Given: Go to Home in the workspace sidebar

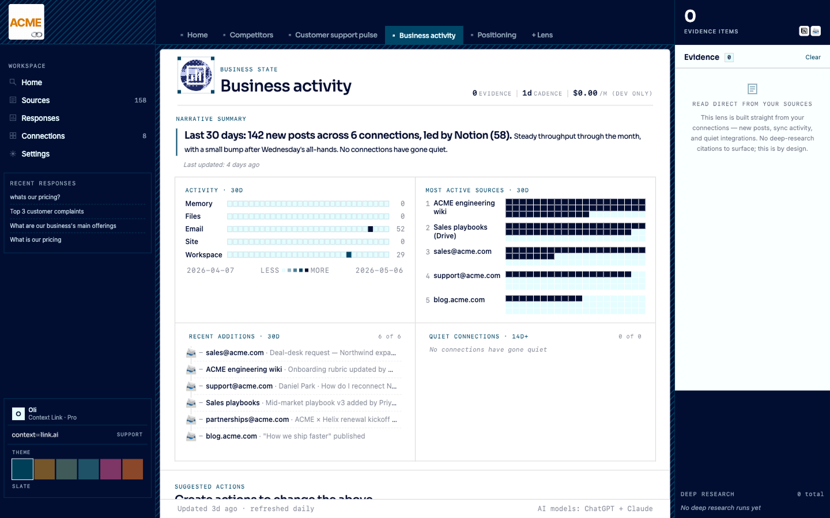Looking at the screenshot, I should click(x=78, y=82).
